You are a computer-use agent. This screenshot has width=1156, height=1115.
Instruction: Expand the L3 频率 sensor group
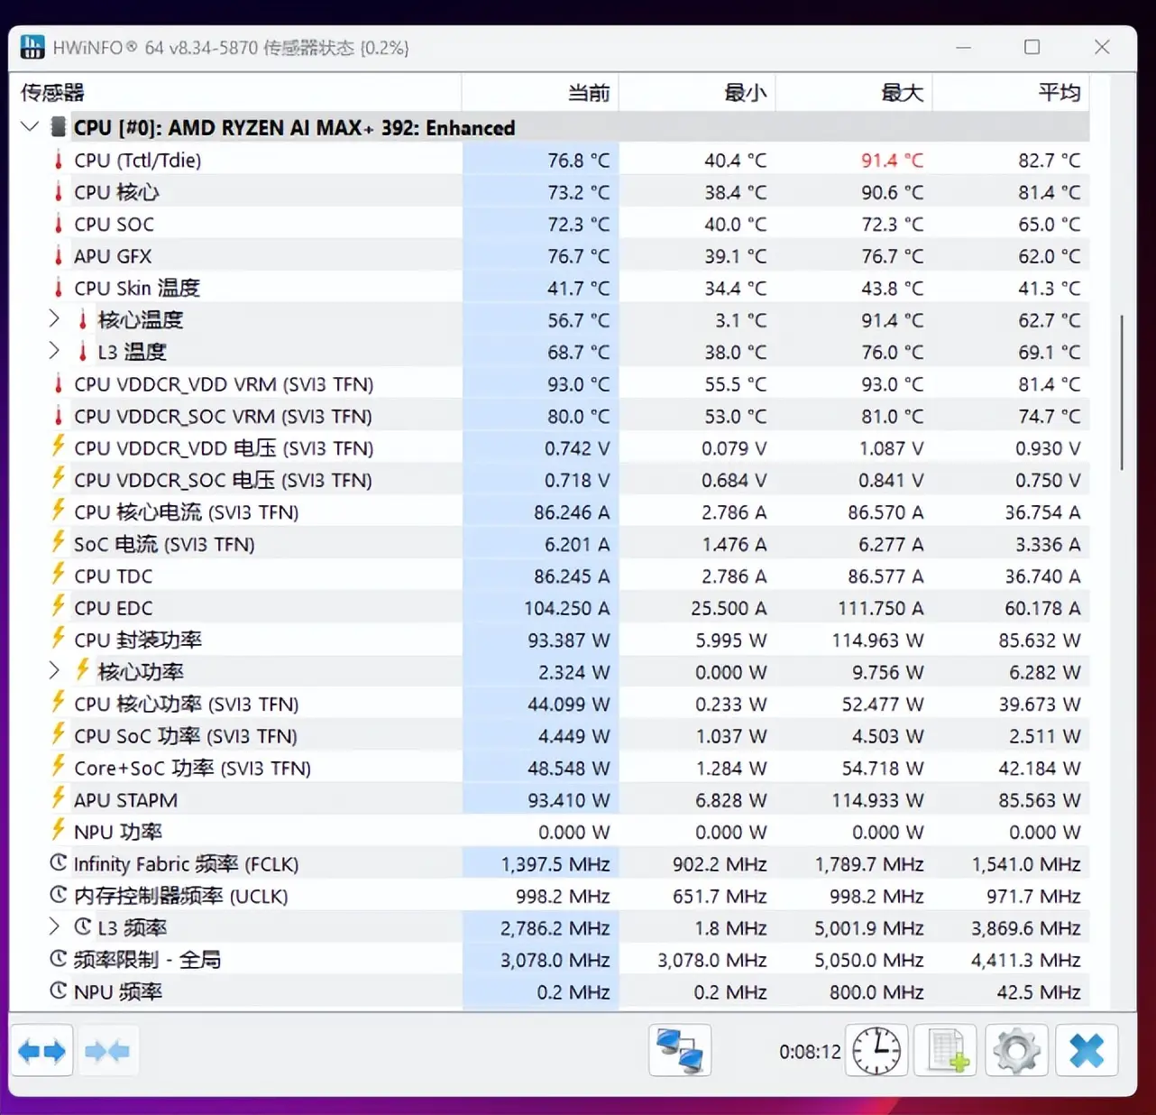[53, 927]
